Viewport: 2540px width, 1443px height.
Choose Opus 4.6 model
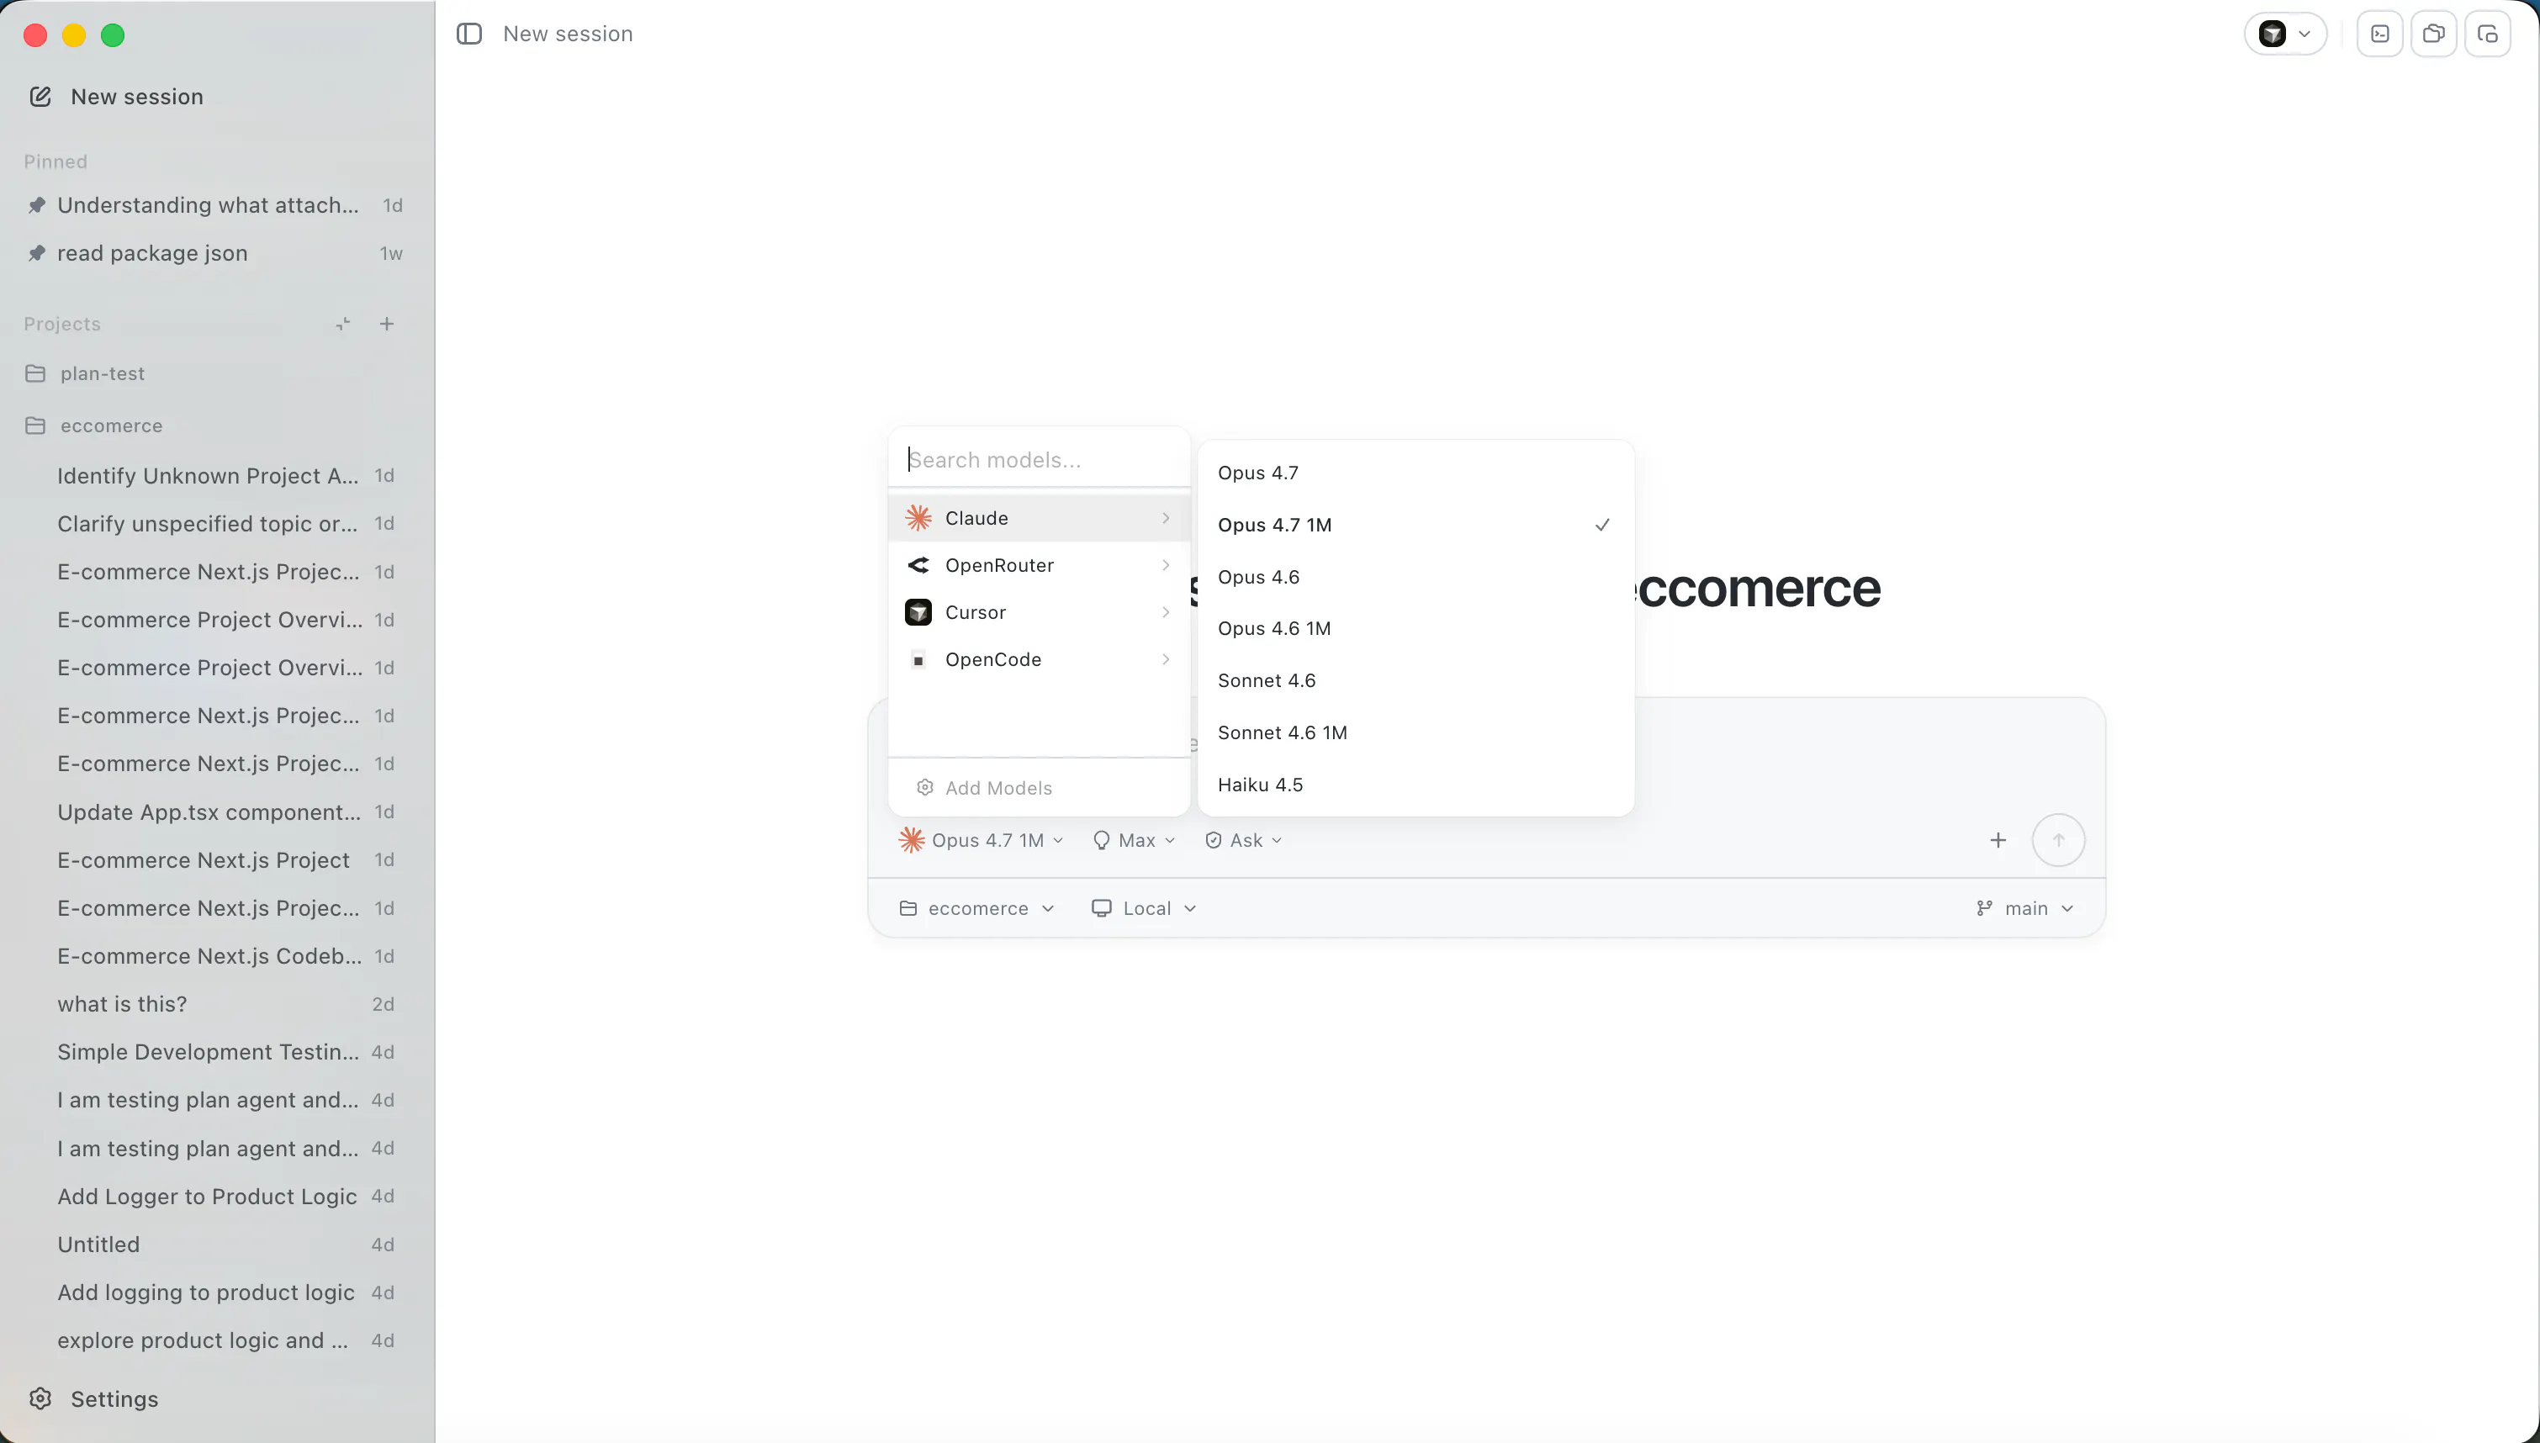[1416, 577]
